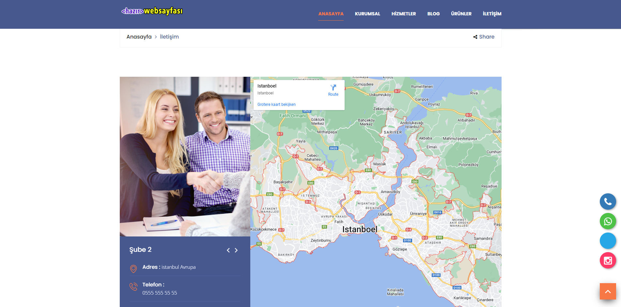Select İLETİŞİM in the top navigation
The image size is (621, 307).
[492, 14]
